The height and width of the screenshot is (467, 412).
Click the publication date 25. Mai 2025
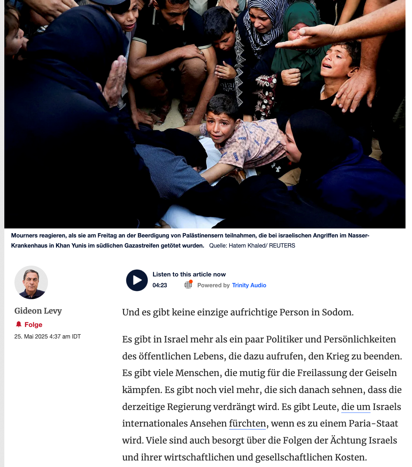click(48, 336)
